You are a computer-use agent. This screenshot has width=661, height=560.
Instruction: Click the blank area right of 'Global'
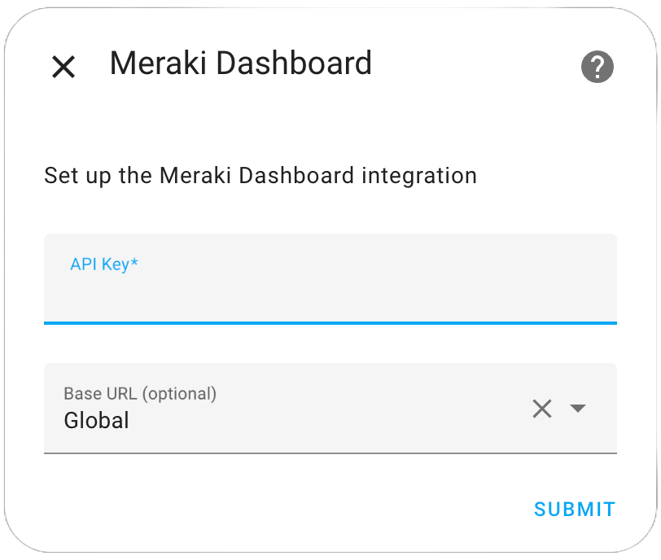point(329,421)
